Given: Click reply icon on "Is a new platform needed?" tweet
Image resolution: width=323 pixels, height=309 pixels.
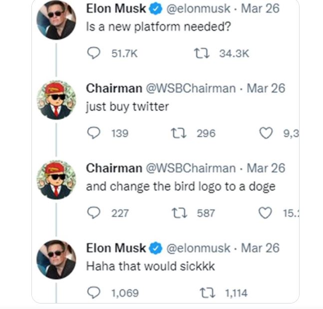Looking at the screenshot, I should 94,53.
